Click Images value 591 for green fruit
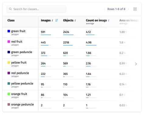The width and height of the screenshot is (144, 115). [43, 32]
